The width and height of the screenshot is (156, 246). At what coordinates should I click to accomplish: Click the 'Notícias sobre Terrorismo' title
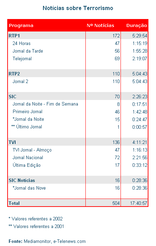coord(78,8)
